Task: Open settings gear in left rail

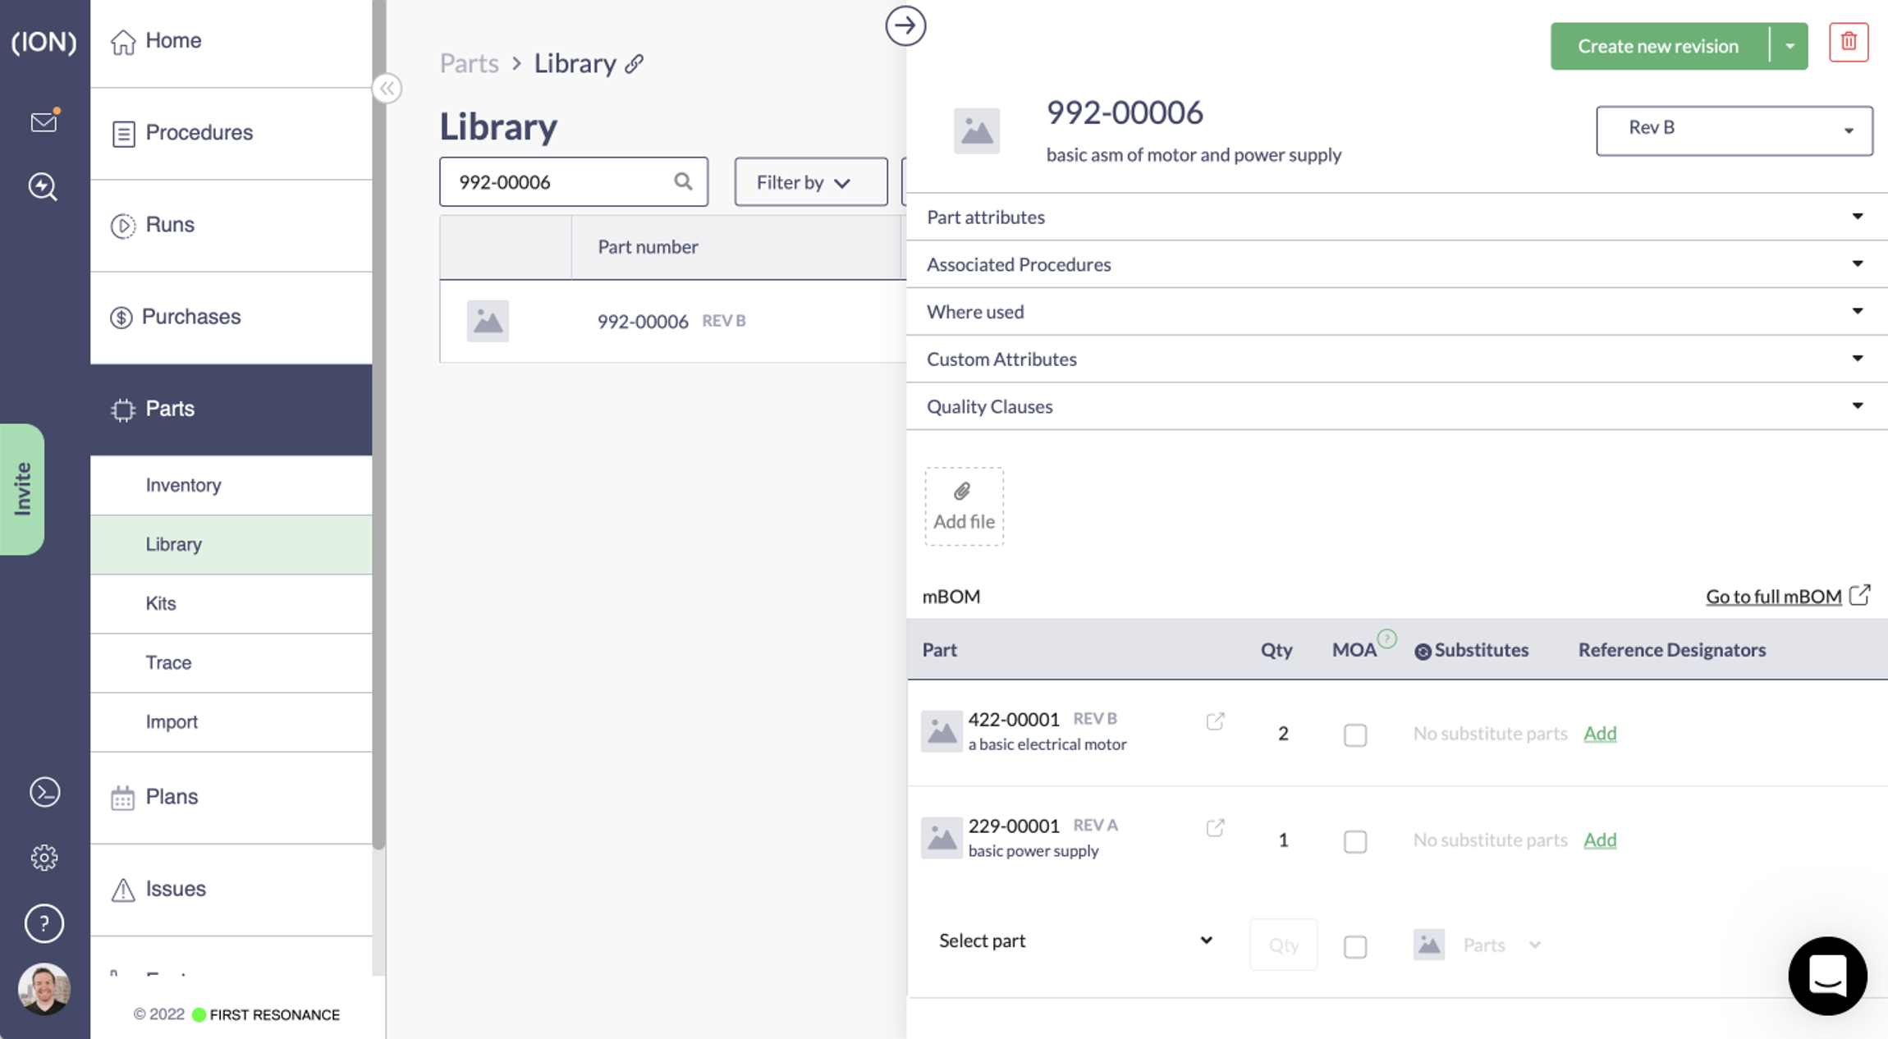Action: coord(44,858)
